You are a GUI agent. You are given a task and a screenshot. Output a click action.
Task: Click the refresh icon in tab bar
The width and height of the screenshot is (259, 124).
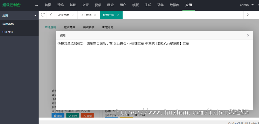click(43, 15)
